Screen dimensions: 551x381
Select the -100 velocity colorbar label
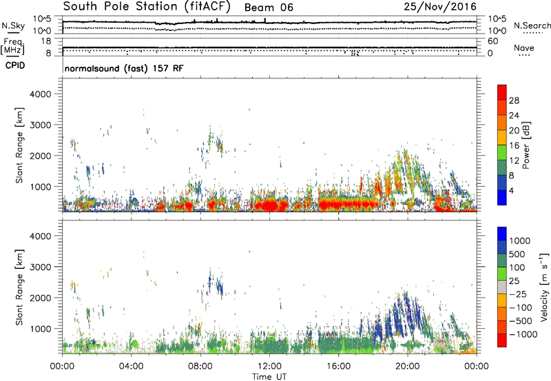tap(520, 307)
